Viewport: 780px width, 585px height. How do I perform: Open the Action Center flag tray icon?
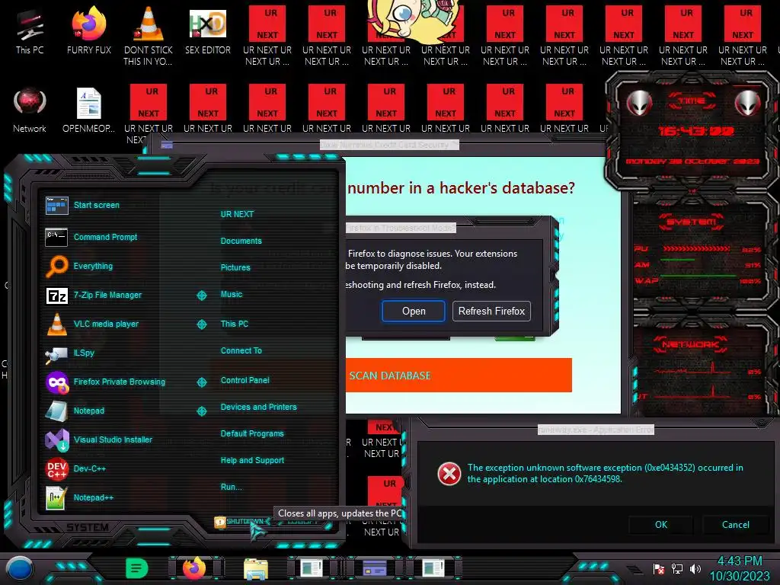click(x=659, y=568)
